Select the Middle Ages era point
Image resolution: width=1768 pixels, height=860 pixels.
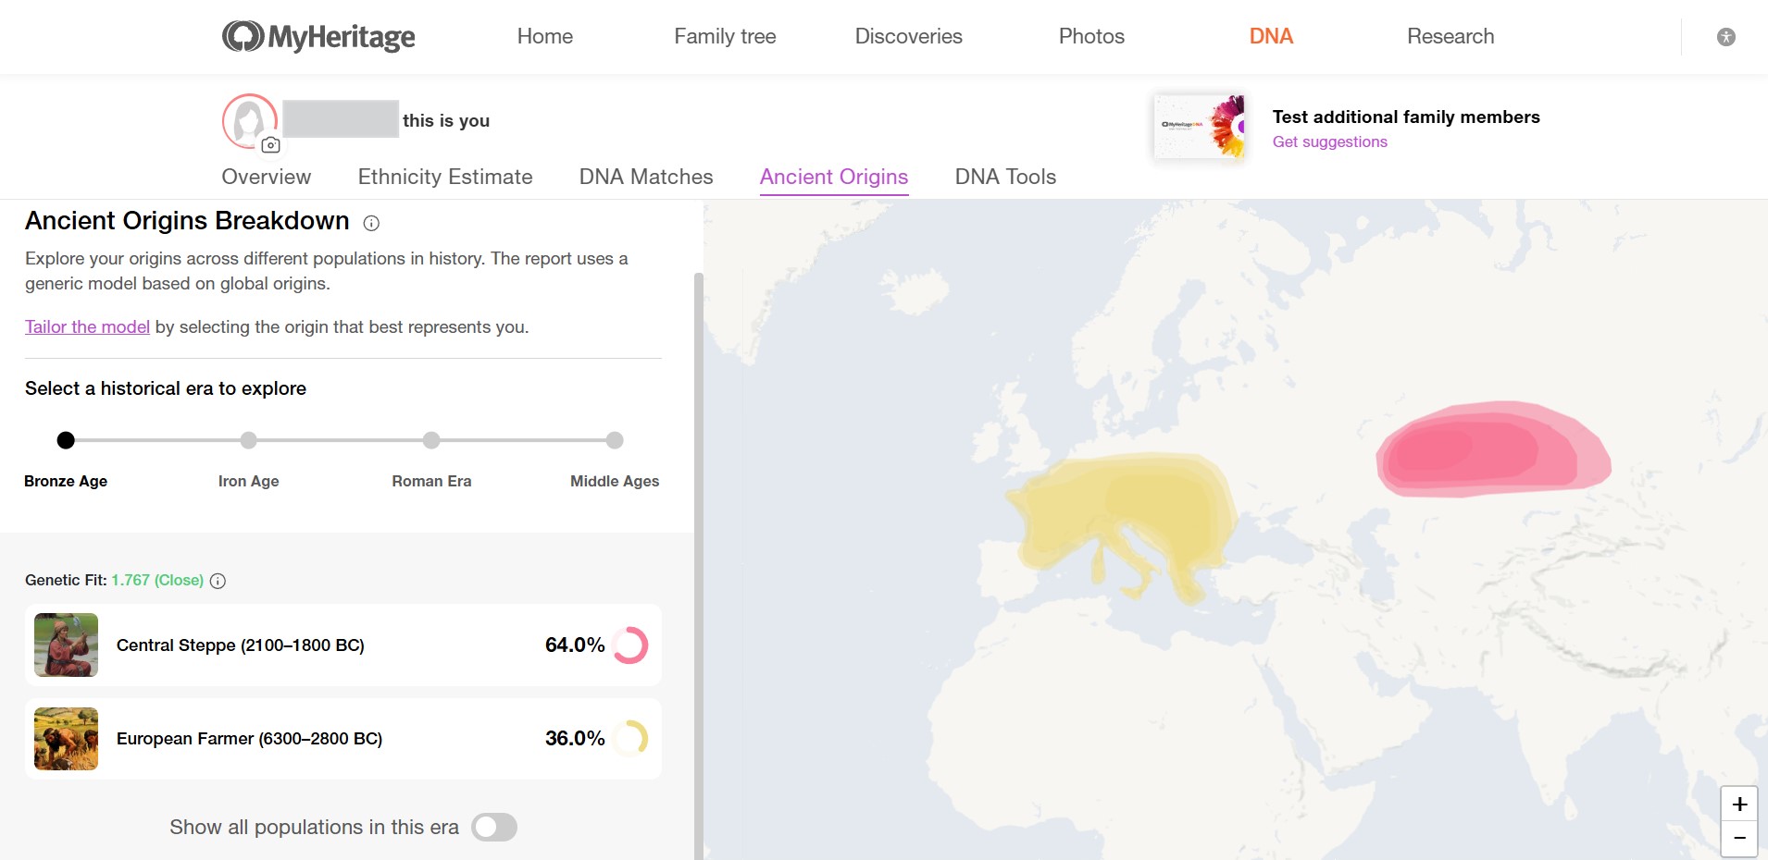(615, 440)
